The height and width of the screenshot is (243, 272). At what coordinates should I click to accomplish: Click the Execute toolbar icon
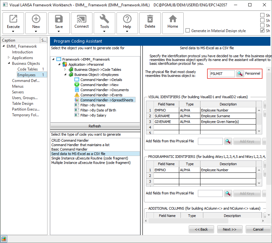(13, 19)
